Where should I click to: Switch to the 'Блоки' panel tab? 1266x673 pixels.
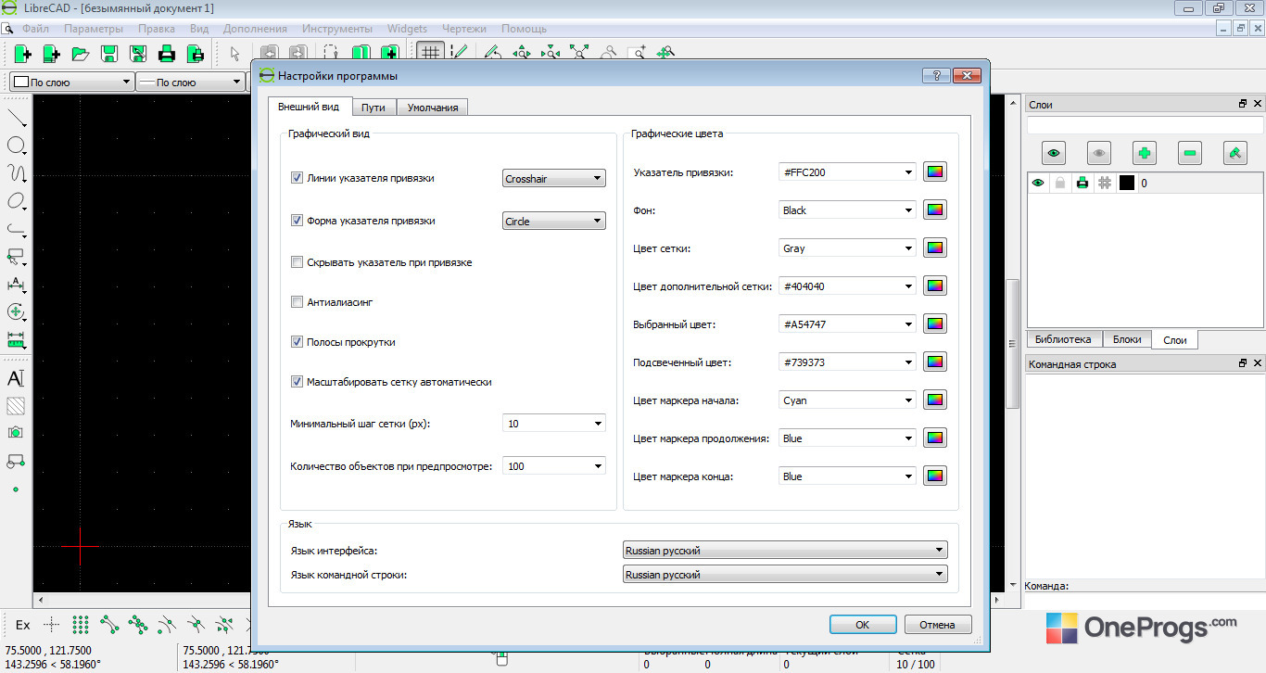(1127, 339)
